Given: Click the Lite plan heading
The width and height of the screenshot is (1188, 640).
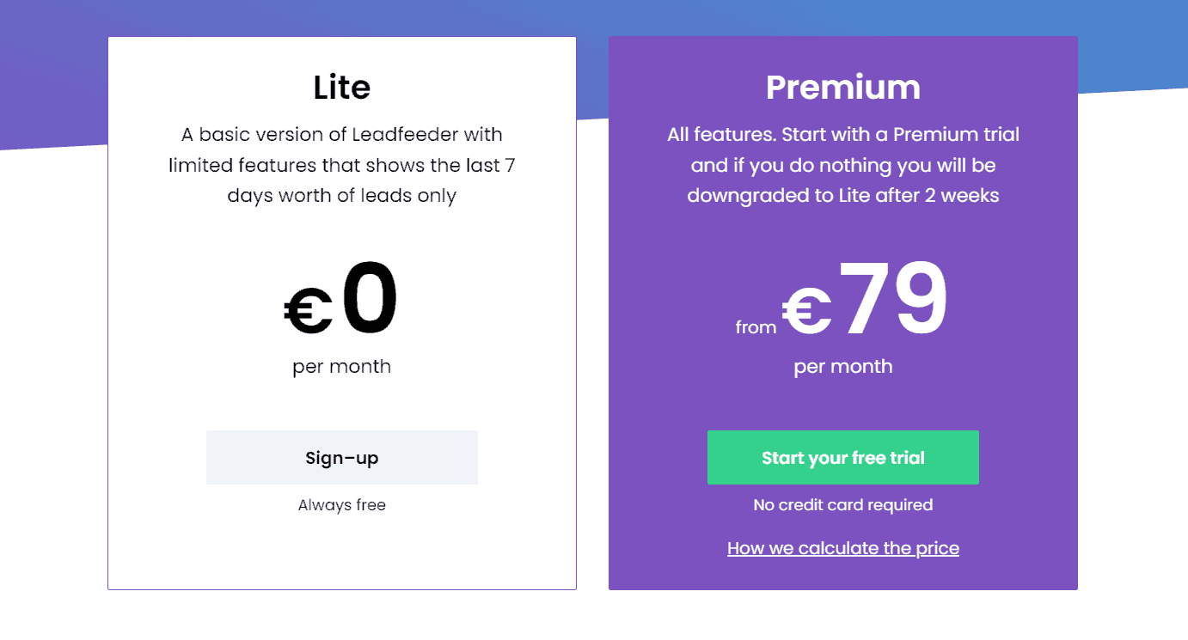Looking at the screenshot, I should coord(341,87).
